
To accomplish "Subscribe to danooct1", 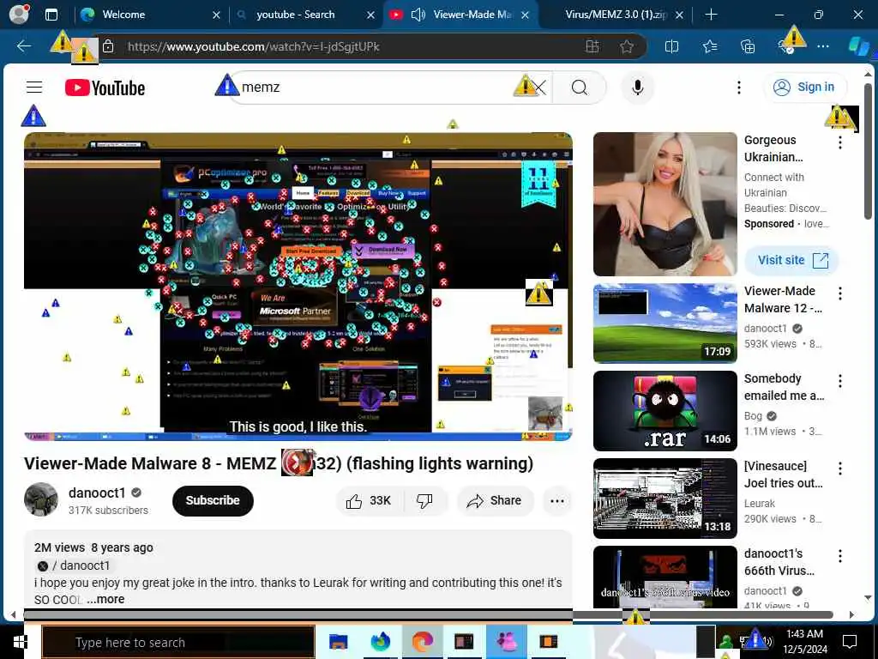I will point(213,500).
